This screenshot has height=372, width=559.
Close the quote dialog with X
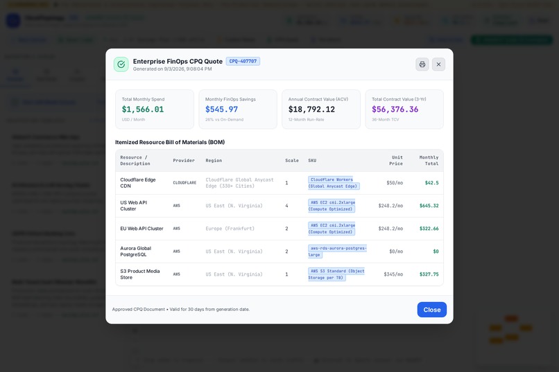pos(438,64)
